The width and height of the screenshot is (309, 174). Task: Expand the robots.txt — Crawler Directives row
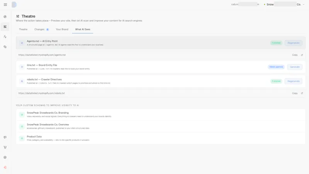click(161, 81)
